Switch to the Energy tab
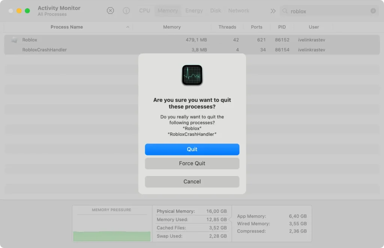Viewport: 384px width, 248px height. 194,11
